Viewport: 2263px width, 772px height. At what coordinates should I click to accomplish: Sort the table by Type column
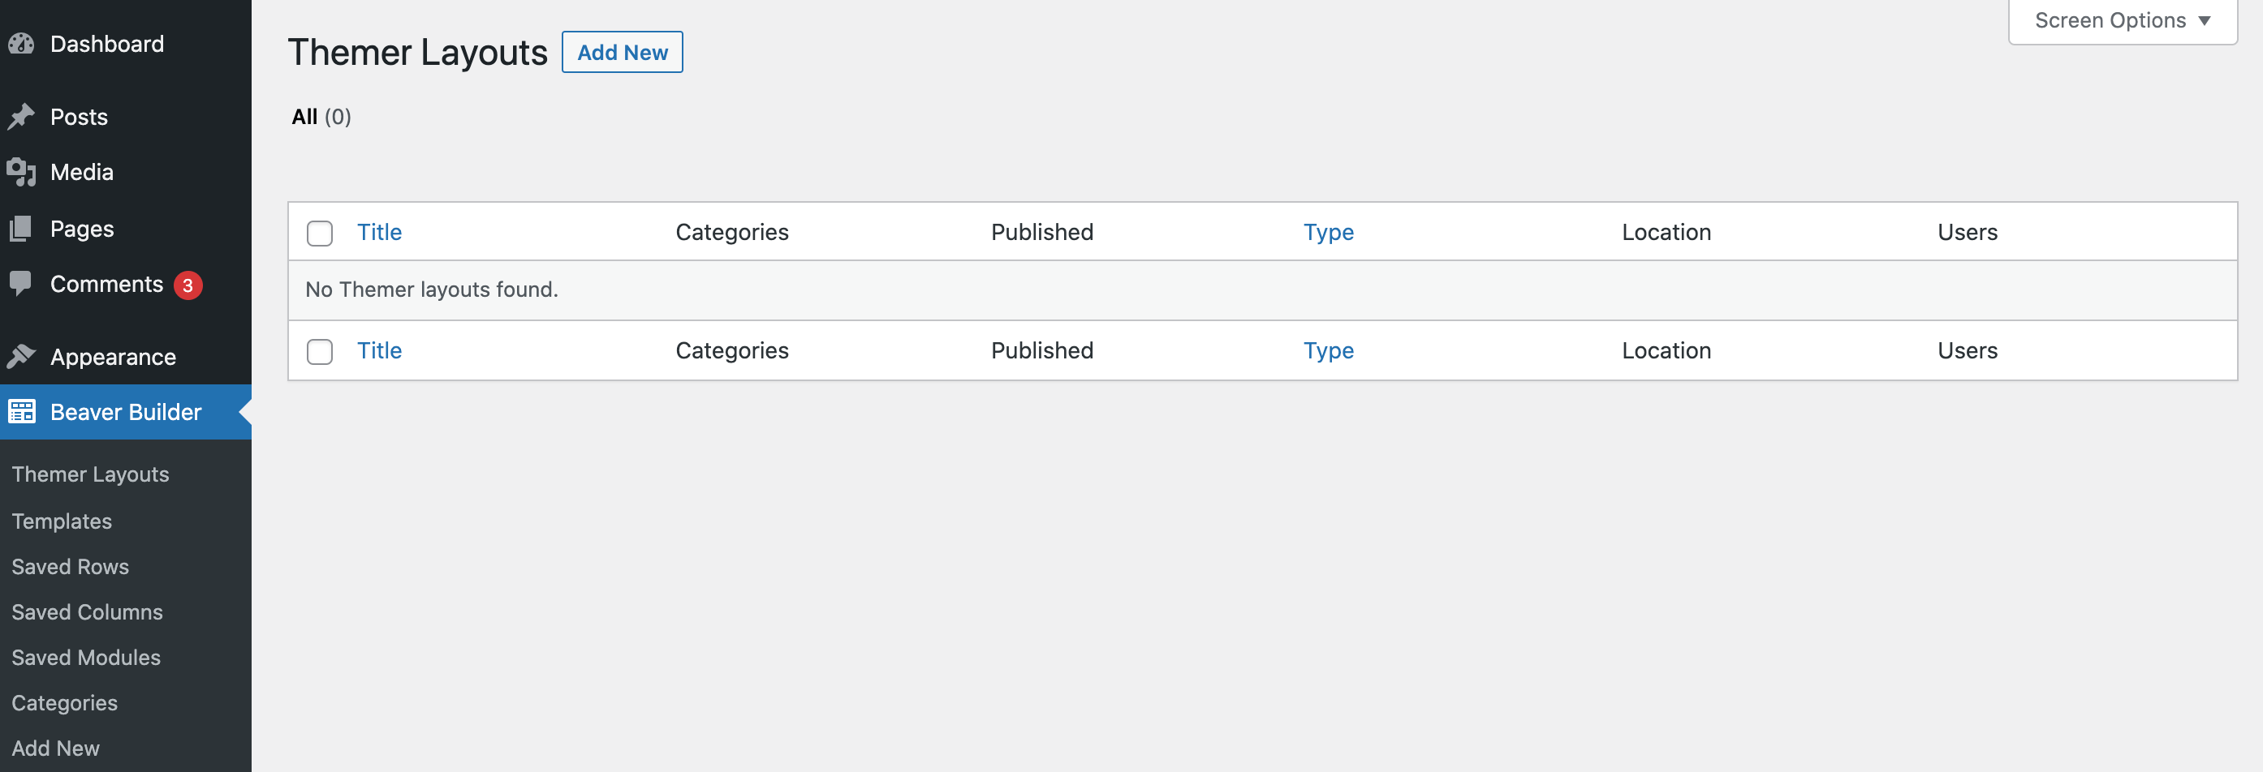coord(1328,232)
